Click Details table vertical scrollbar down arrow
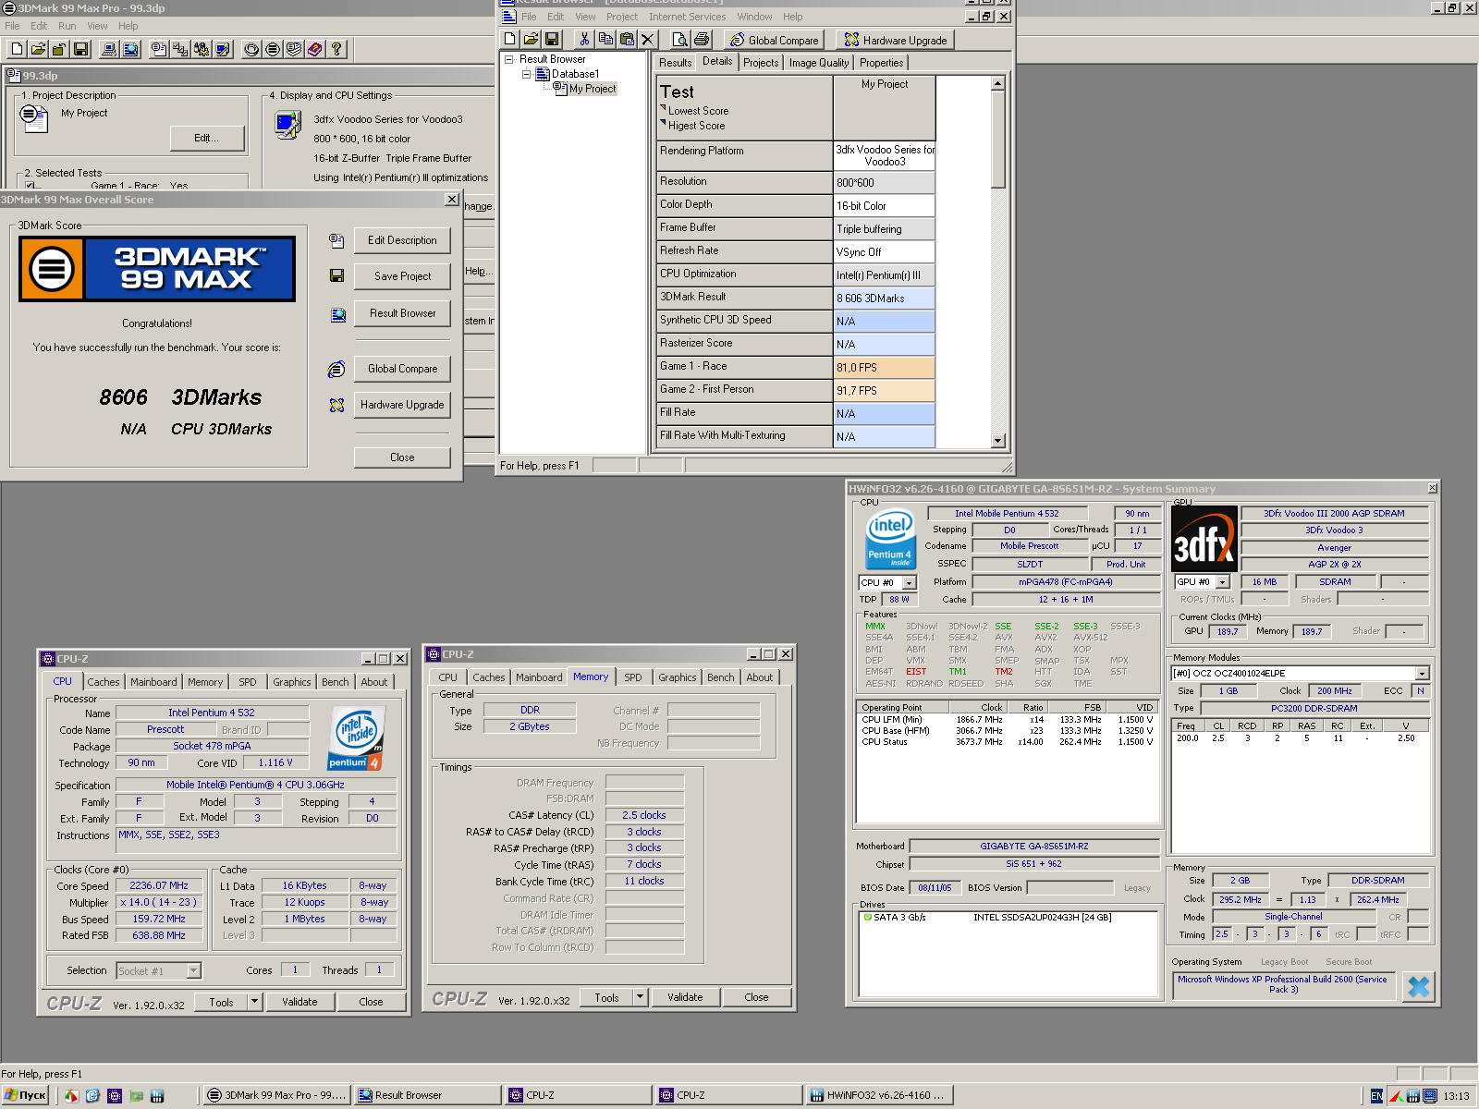1479x1109 pixels. pyautogui.click(x=998, y=441)
